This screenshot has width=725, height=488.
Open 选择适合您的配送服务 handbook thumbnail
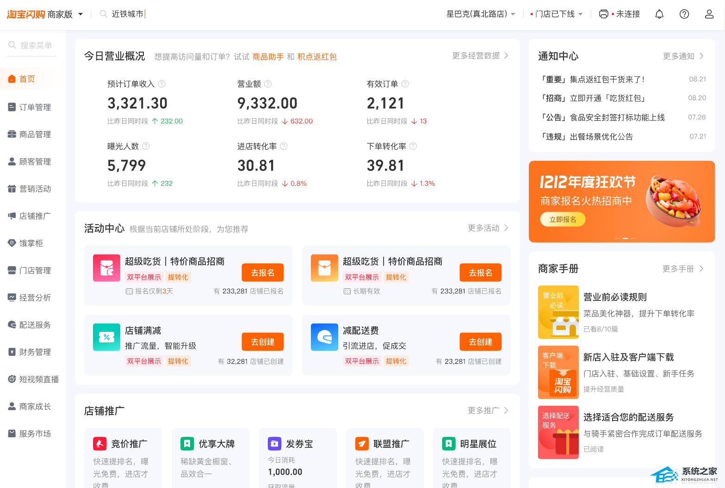coord(558,433)
